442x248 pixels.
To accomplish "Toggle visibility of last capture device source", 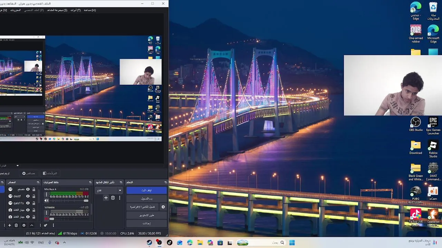I will pos(28,217).
